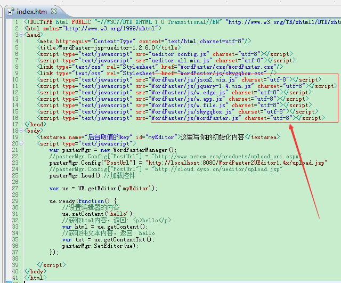The height and width of the screenshot is (283, 341).
Task: Click the ue.ready(function() line
Action: pyautogui.click(x=83, y=201)
